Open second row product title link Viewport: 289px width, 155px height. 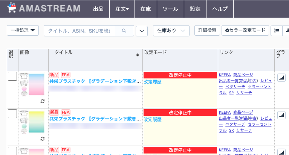click(95, 119)
